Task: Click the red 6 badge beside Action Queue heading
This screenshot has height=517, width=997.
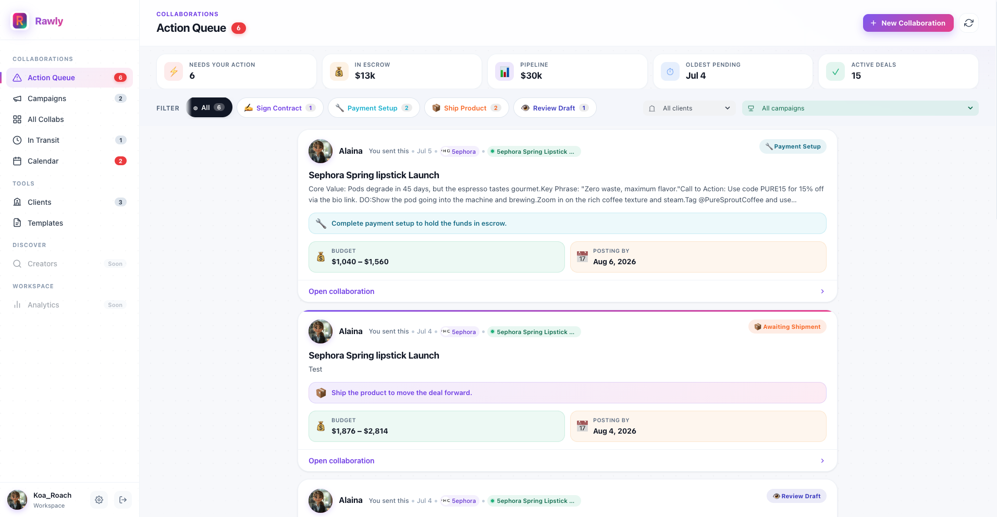Action: point(239,28)
